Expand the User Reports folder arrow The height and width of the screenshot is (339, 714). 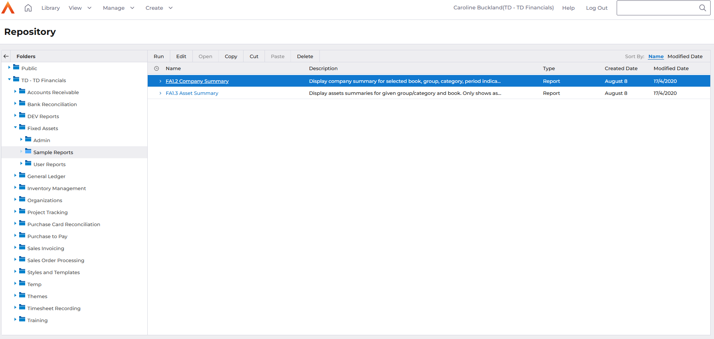(x=21, y=163)
